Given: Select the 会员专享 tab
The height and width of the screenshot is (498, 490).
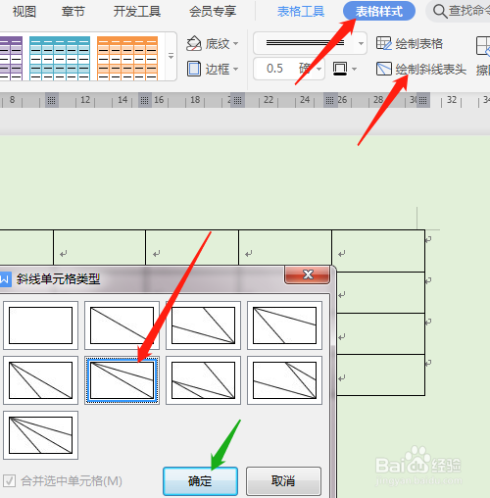Looking at the screenshot, I should [x=213, y=12].
